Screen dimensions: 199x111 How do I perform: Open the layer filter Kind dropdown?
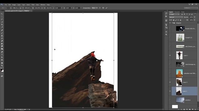[x=174, y=14]
